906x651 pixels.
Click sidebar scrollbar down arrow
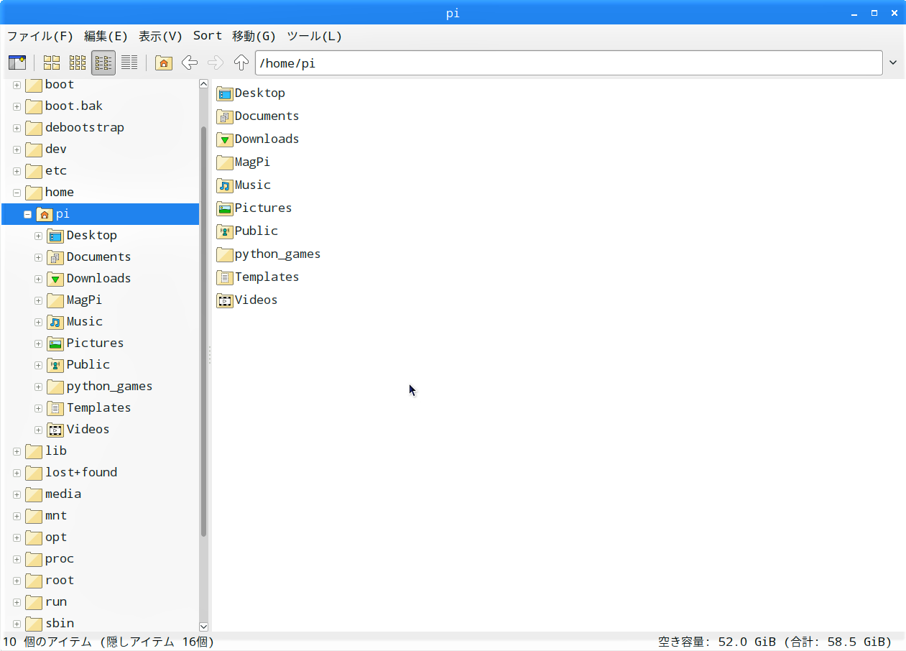click(x=203, y=627)
